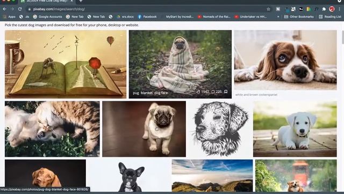The width and height of the screenshot is (344, 194).
Task: Open the Chrome three-dot menu
Action: pyautogui.click(x=339, y=9)
